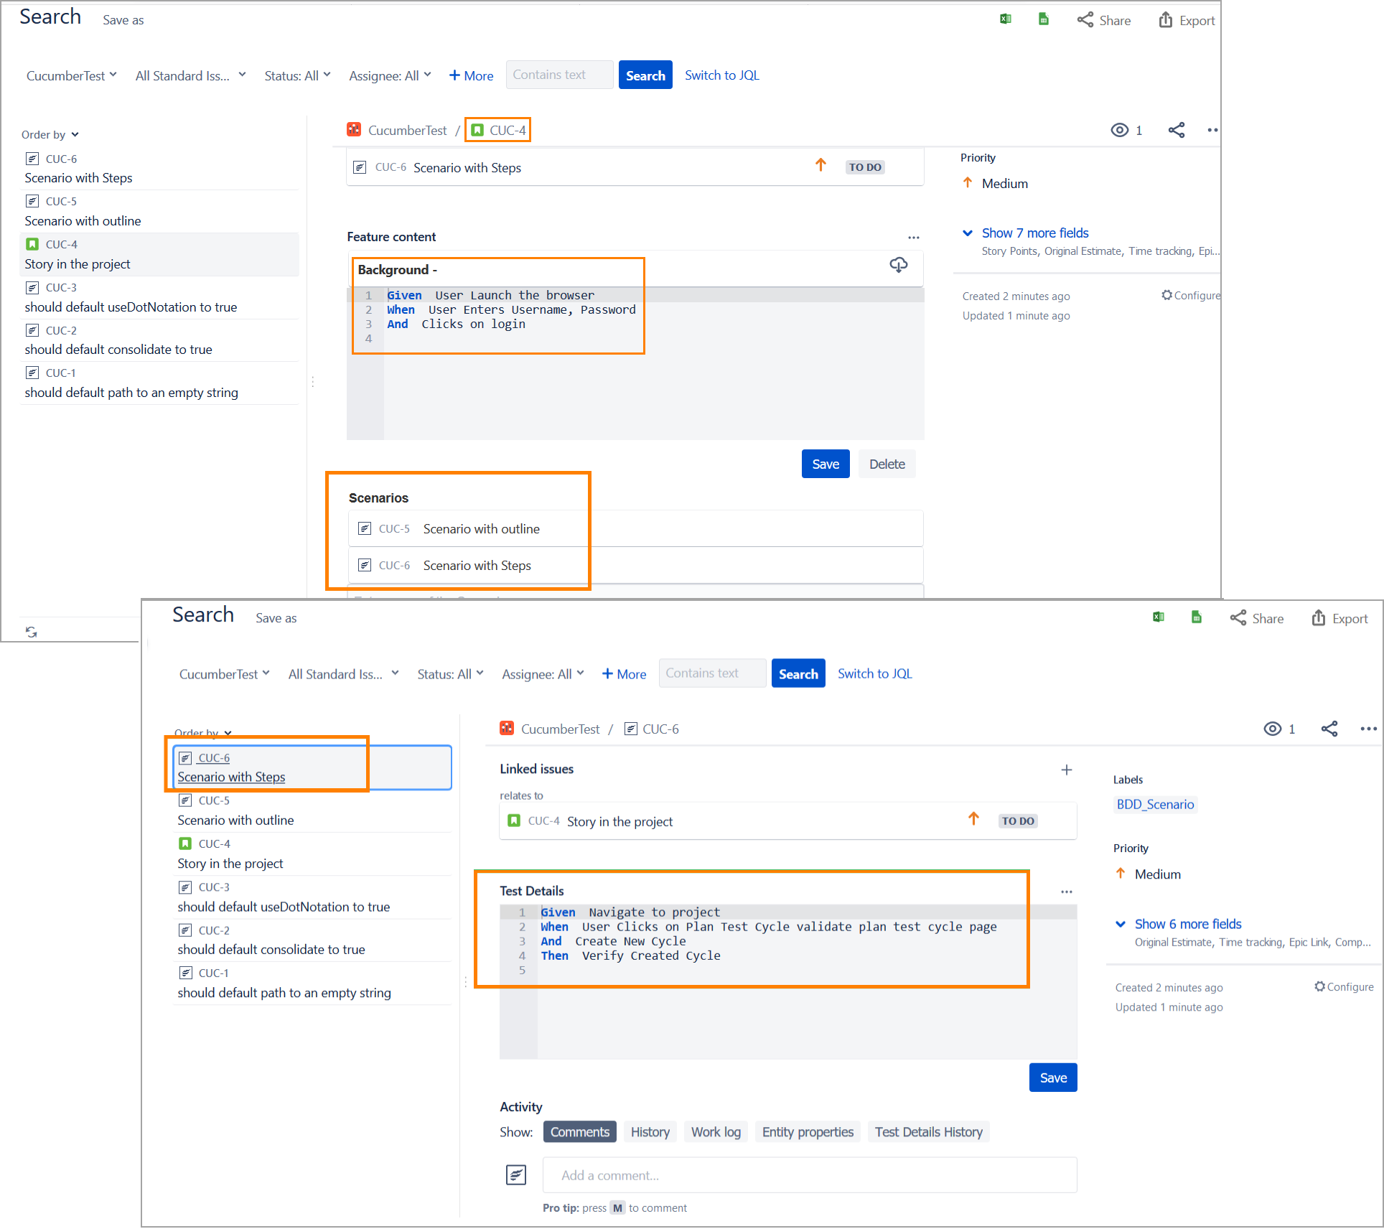
Task: Click BDD_Scenario label
Action: click(1155, 804)
